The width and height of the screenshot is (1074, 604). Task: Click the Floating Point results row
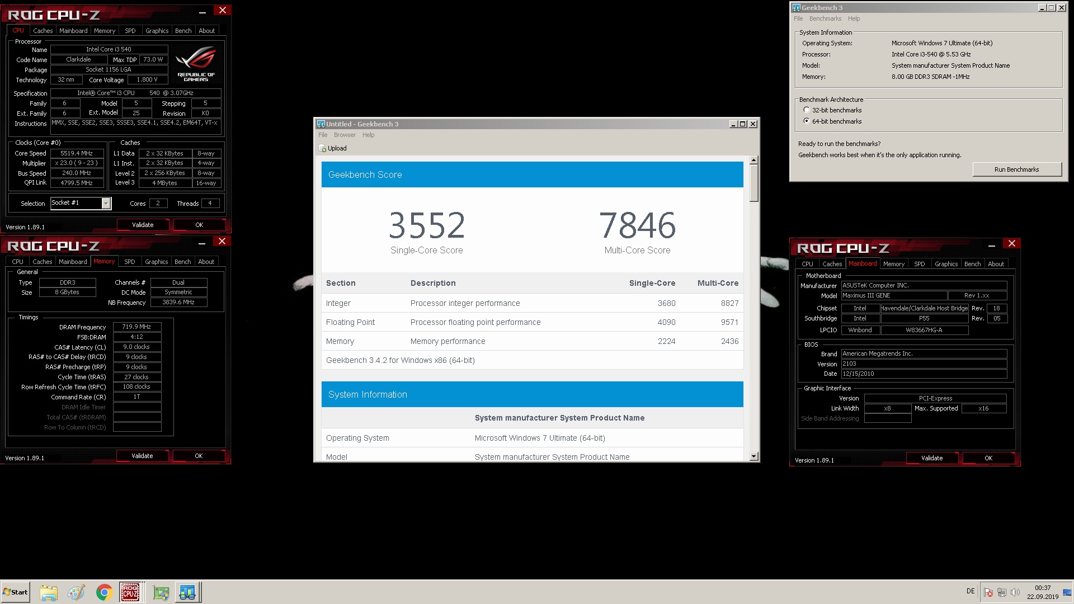tap(532, 322)
